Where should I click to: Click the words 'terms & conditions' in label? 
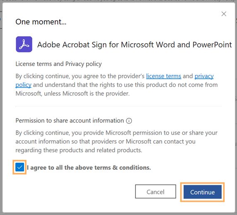[x=123, y=168]
